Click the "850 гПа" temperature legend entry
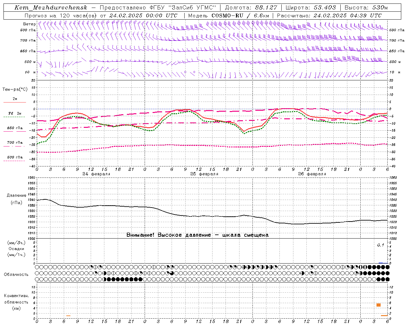The width and height of the screenshot is (406, 324). (x=15, y=128)
